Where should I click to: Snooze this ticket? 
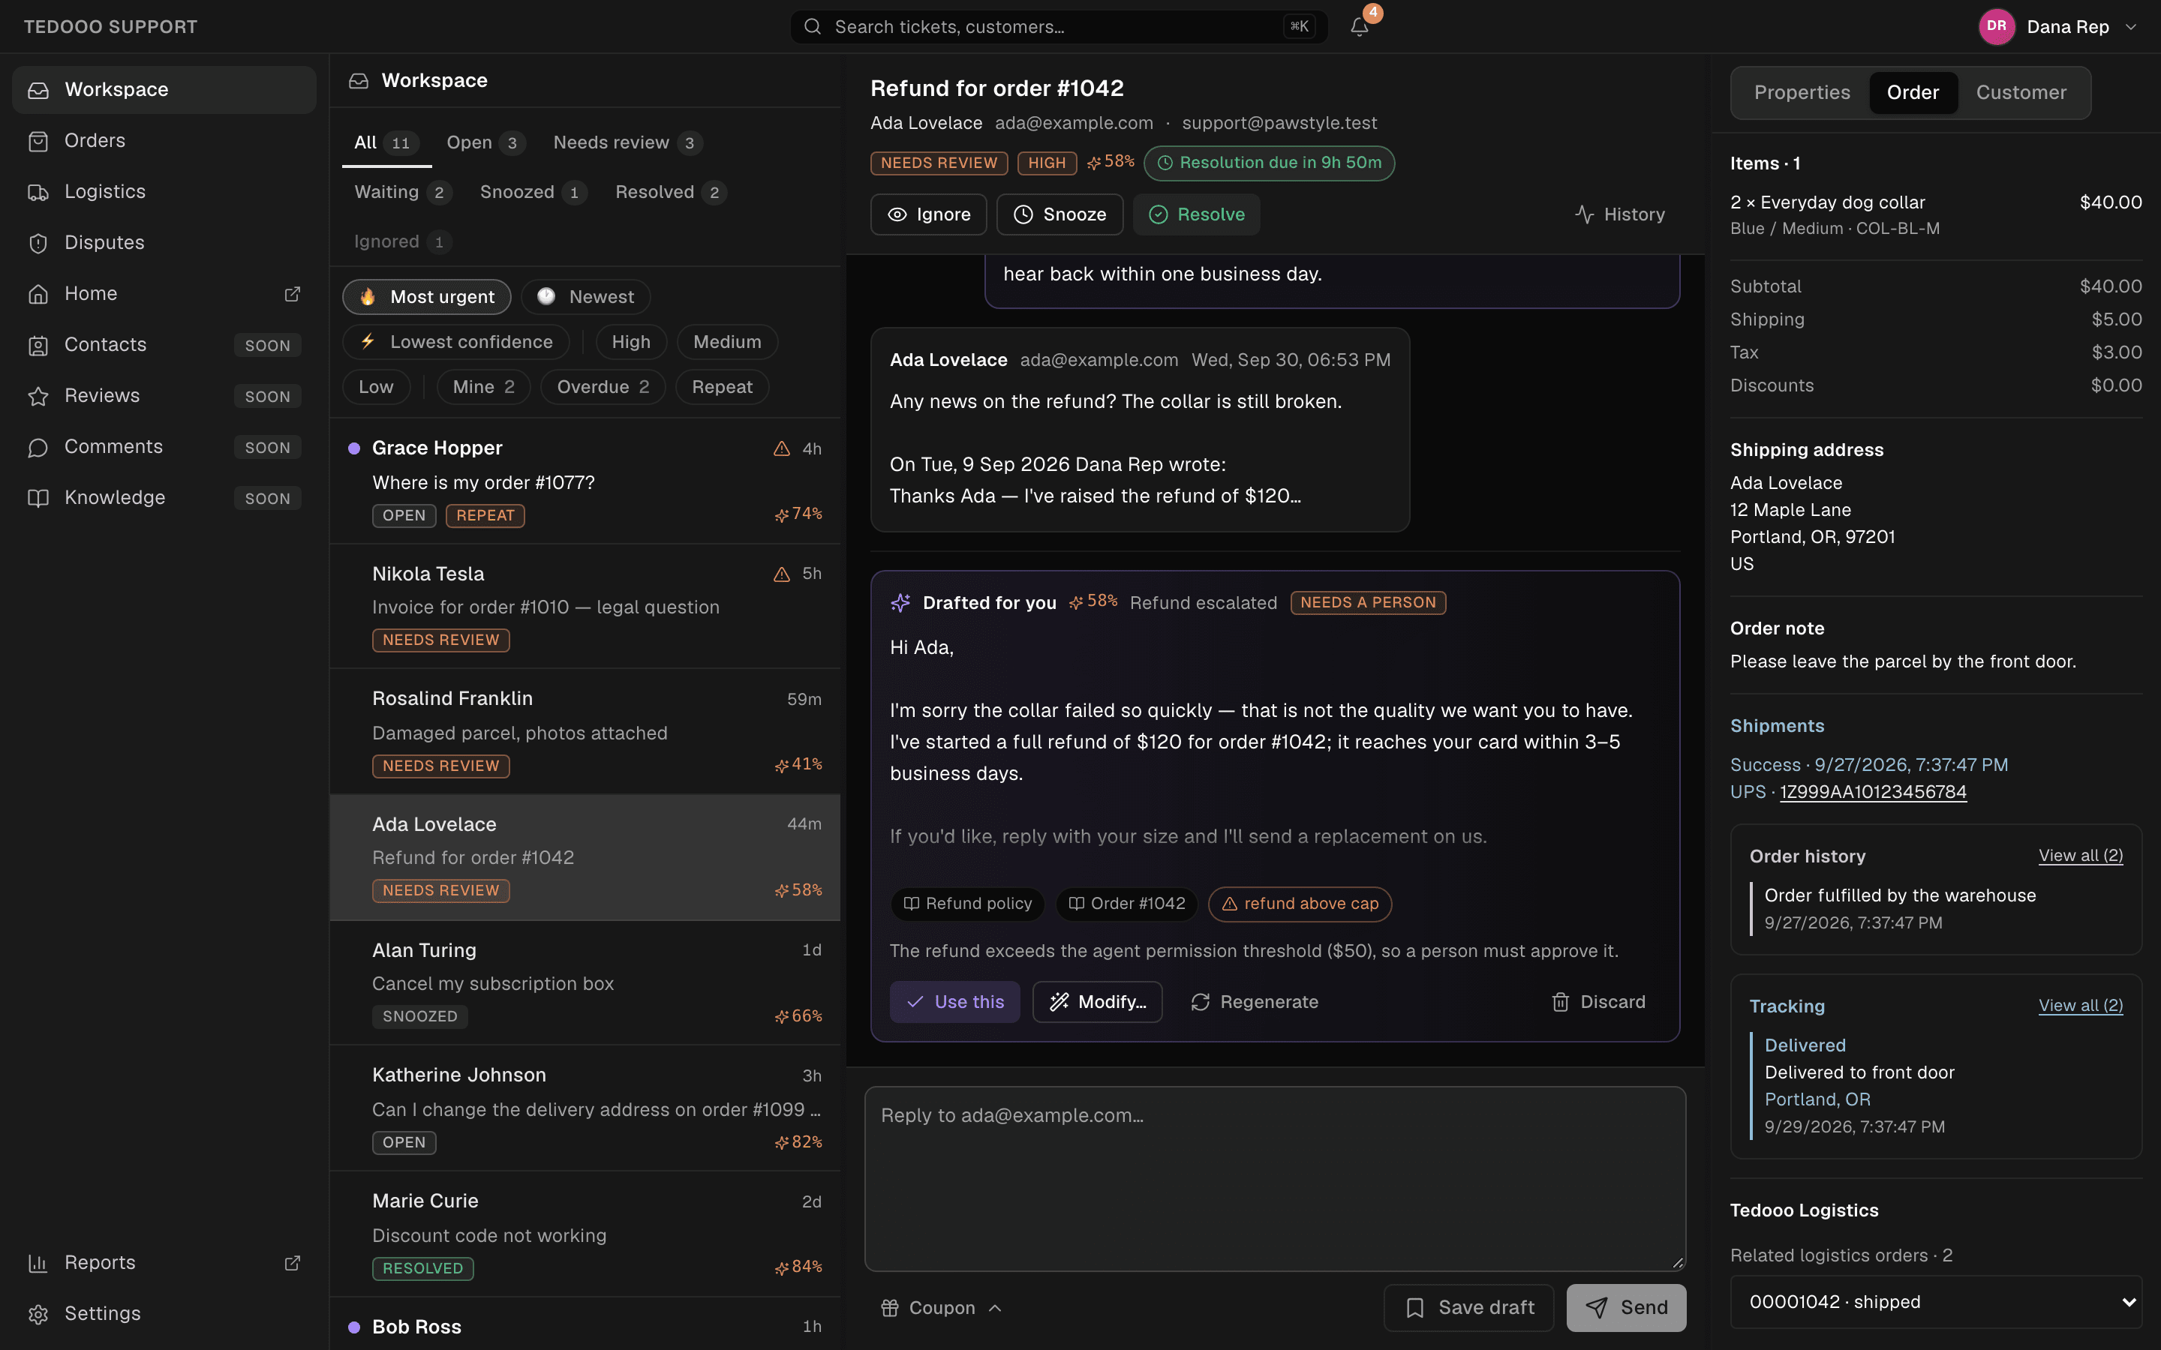(1059, 214)
